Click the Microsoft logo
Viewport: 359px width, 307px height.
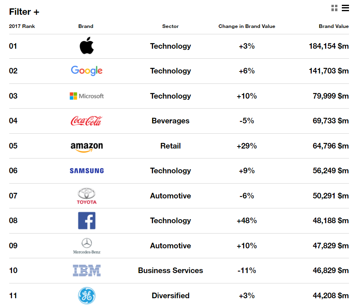tap(87, 96)
